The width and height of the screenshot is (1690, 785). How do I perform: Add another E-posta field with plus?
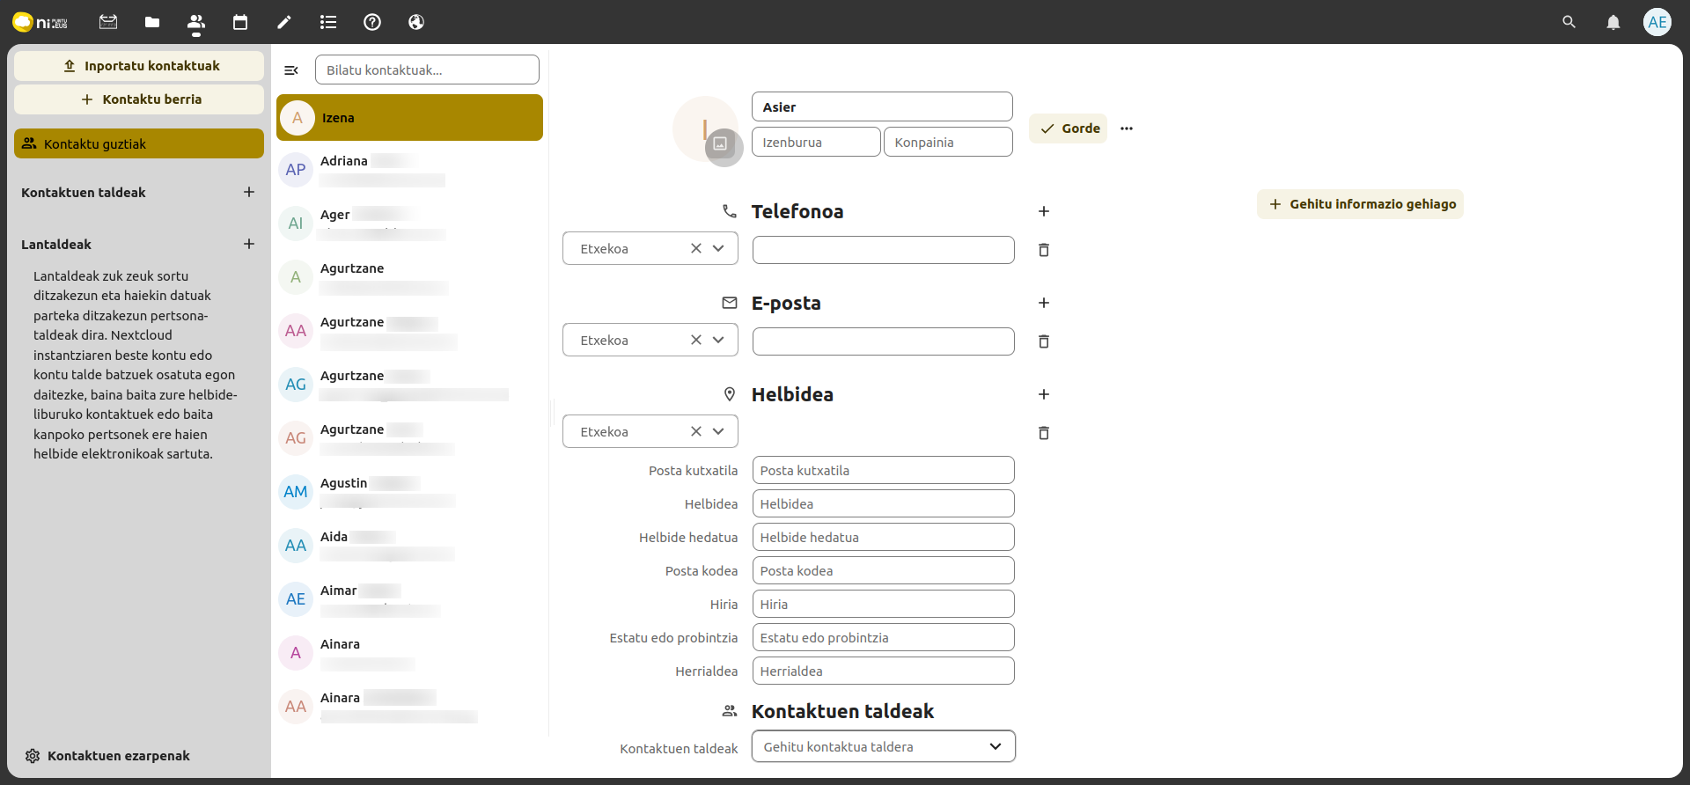point(1044,303)
